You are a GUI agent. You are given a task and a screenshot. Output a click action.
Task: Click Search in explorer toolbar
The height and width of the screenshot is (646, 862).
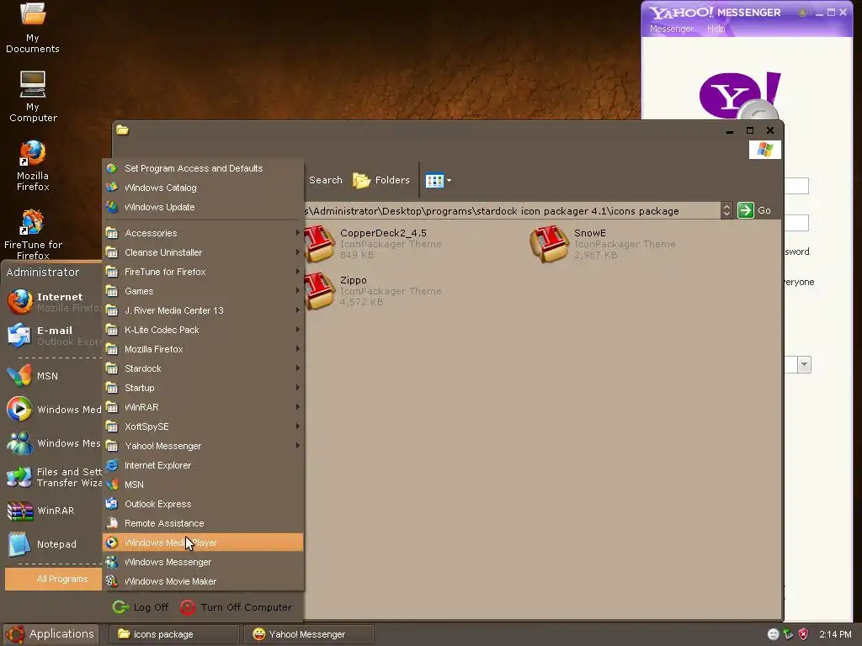(326, 180)
